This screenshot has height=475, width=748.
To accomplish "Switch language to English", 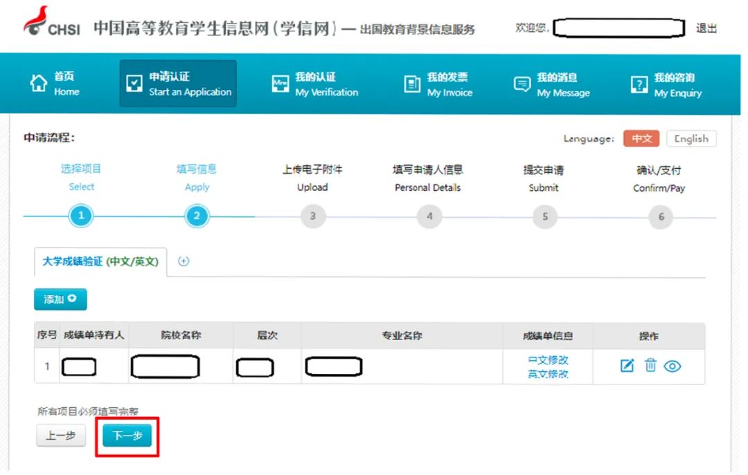I will pos(691,138).
